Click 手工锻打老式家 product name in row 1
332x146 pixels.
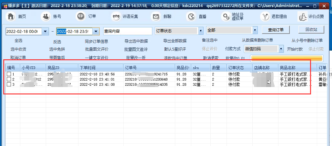(296, 74)
